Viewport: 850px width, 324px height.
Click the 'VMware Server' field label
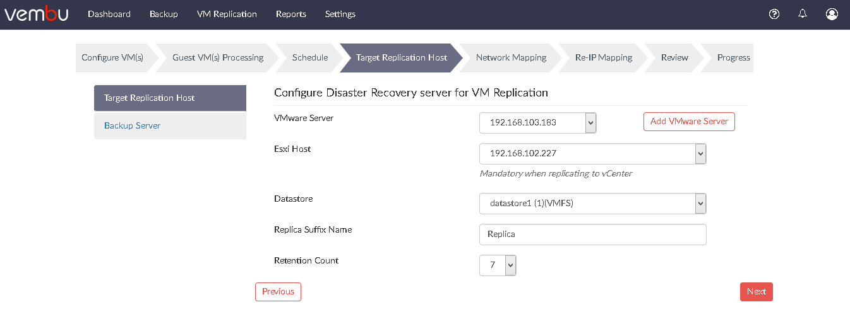pyautogui.click(x=304, y=118)
